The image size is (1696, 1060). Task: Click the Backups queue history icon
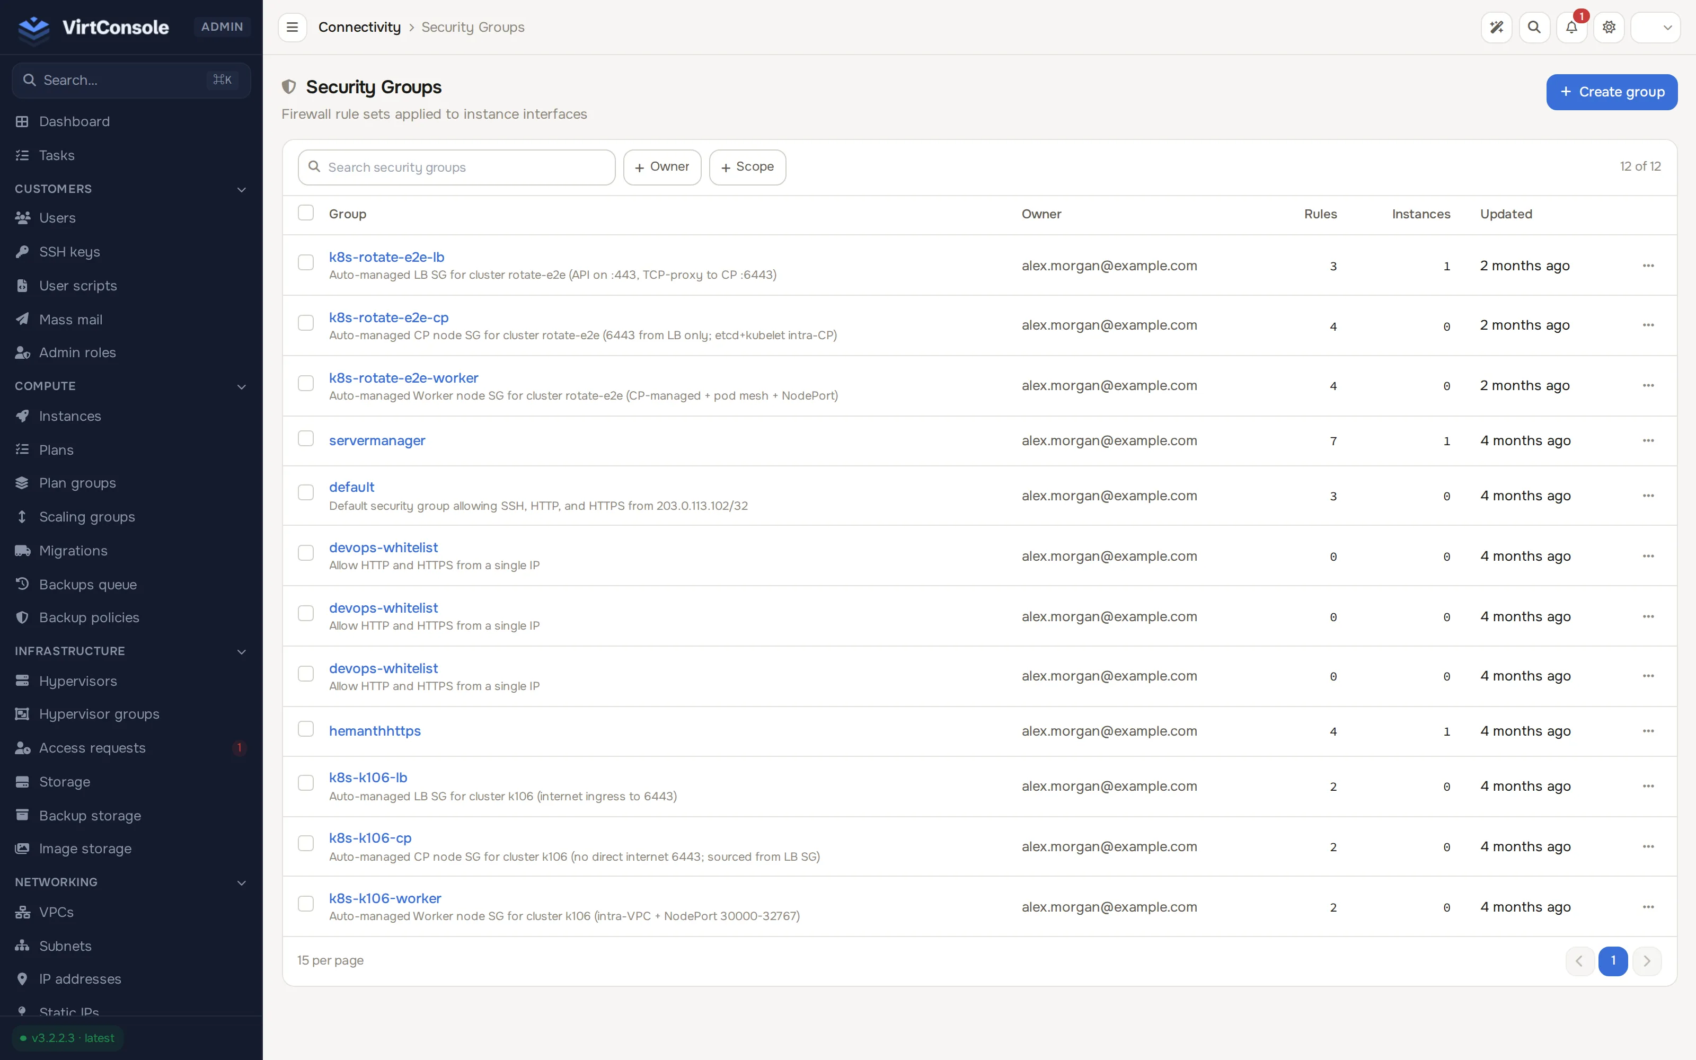point(22,584)
